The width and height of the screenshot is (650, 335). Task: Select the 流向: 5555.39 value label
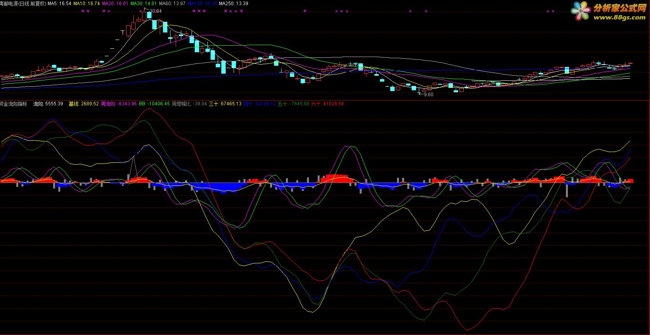point(48,104)
